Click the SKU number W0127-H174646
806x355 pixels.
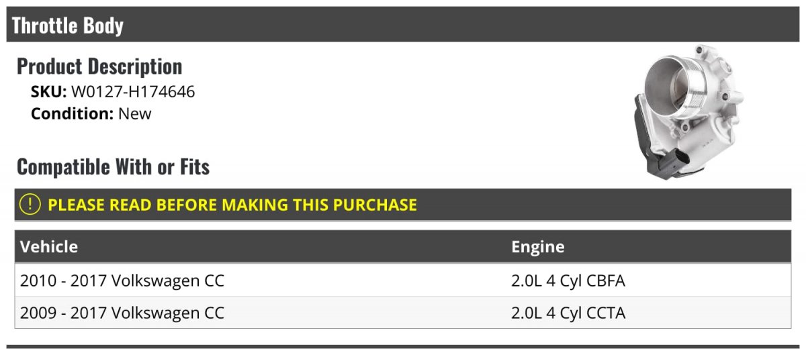point(133,92)
